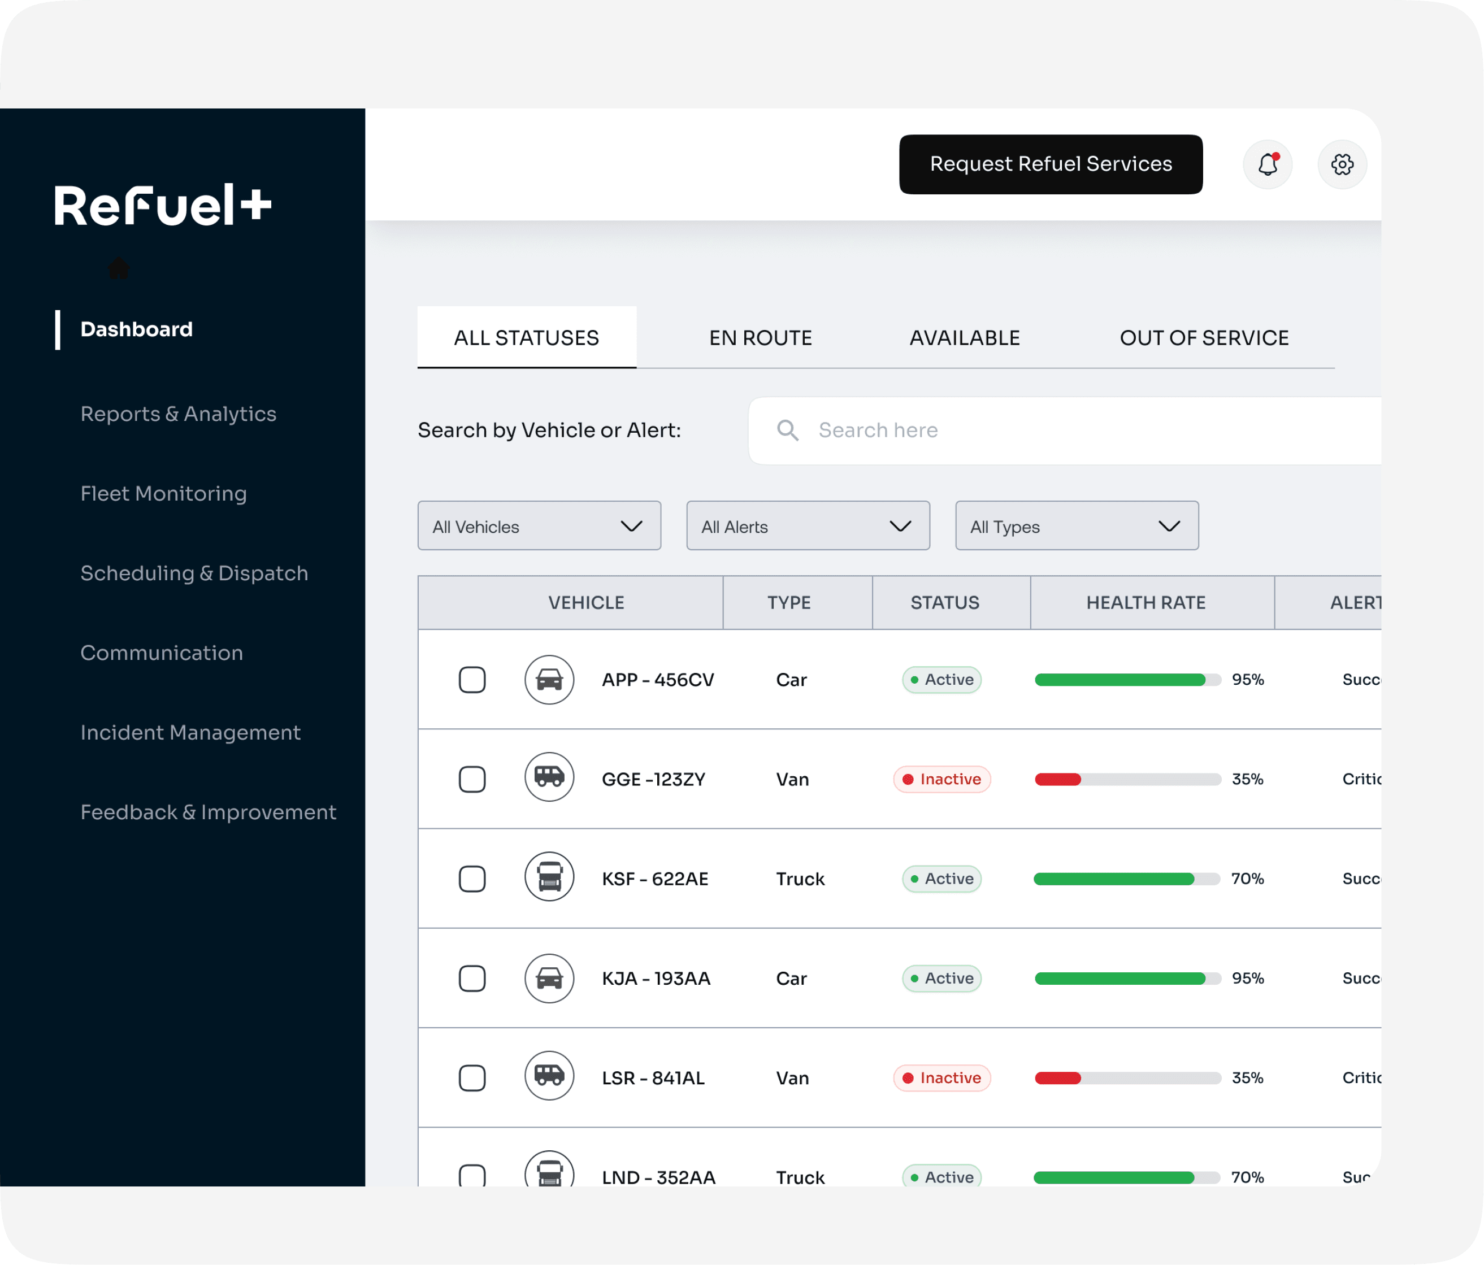Image resolution: width=1484 pixels, height=1265 pixels.
Task: Click the van icon for GGE -123ZY
Action: point(549,777)
